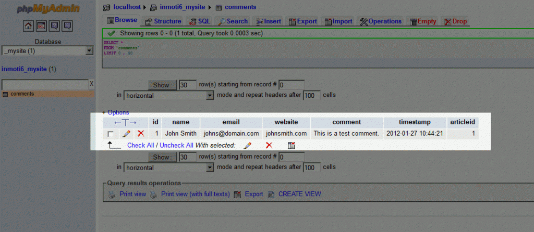
Task: Open the SQL query window icon
Action: (41, 26)
